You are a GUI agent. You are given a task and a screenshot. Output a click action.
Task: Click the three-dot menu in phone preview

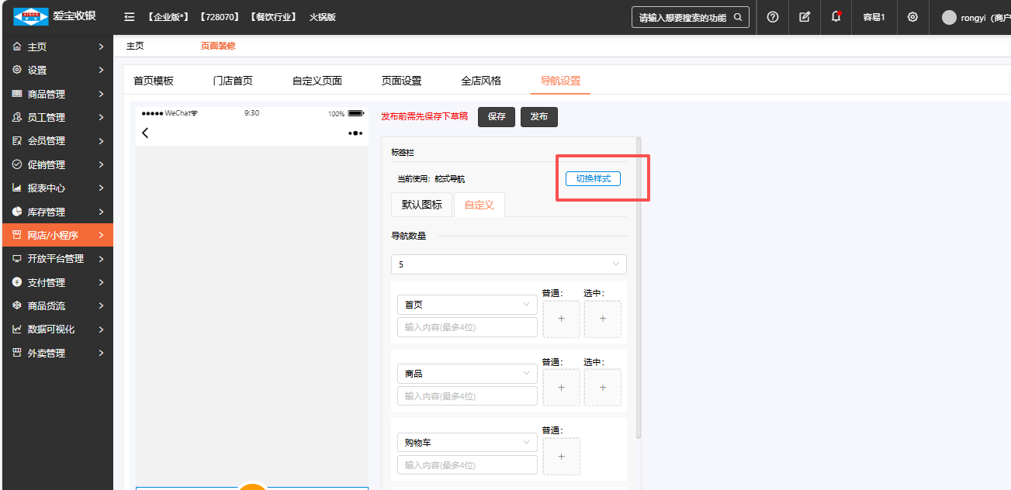pos(355,133)
